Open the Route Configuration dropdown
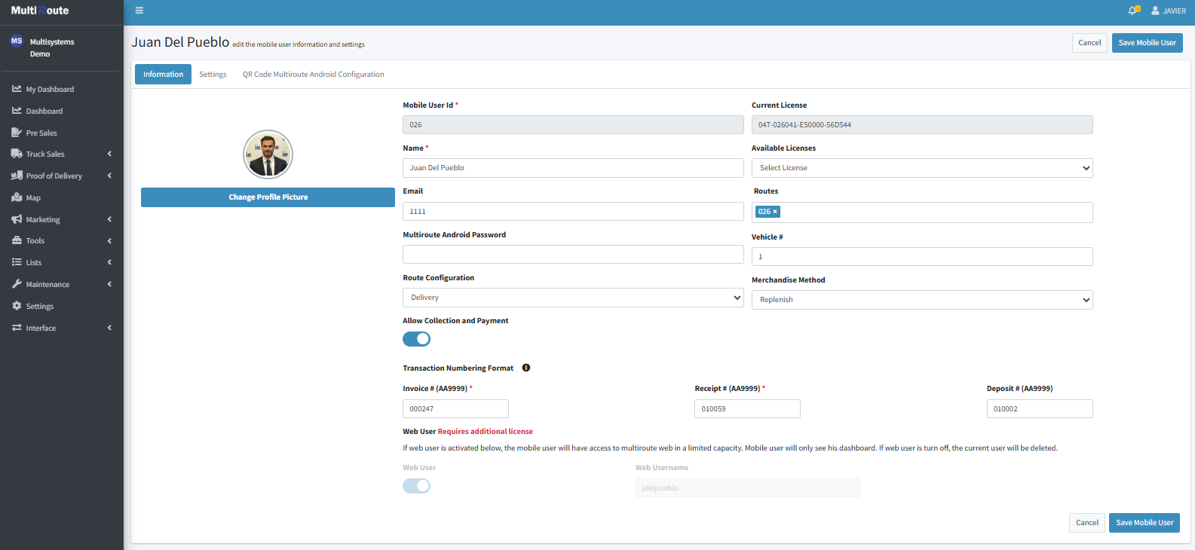The width and height of the screenshot is (1195, 550). 572,298
